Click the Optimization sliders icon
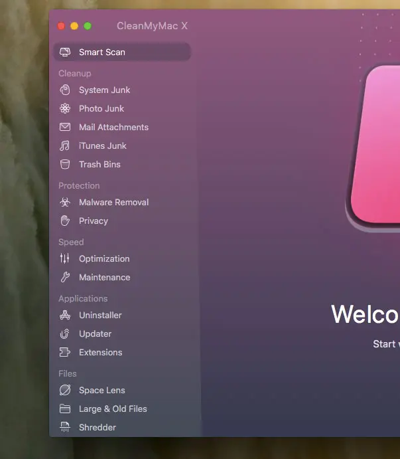 click(x=64, y=258)
